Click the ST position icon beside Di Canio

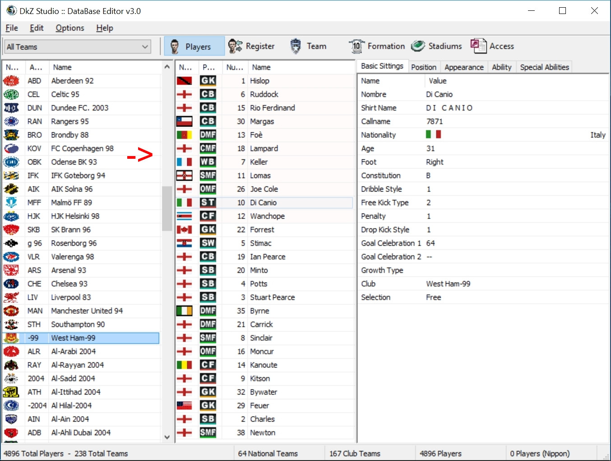coord(208,203)
